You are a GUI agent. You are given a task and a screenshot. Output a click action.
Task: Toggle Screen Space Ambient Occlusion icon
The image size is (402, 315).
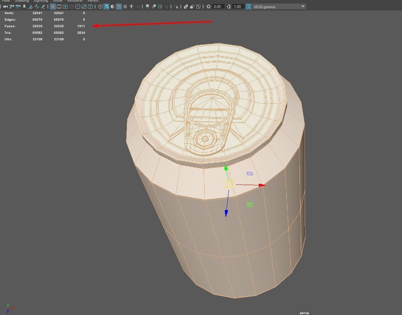pyautogui.click(x=147, y=7)
